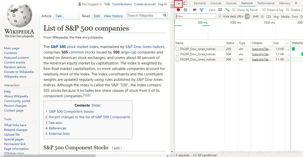Click the Wikipedia search magnifier icon
The image size is (303, 157).
(165, 15)
